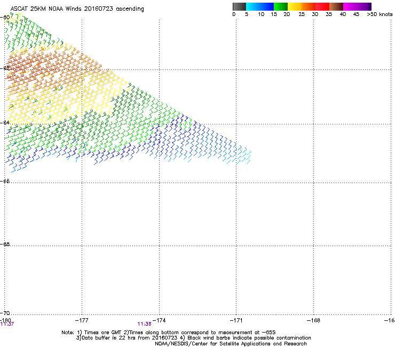
Task: Click the title 'ASCAT 25KM NOAA Winds 20160723 ascending'
Action: (77, 9)
